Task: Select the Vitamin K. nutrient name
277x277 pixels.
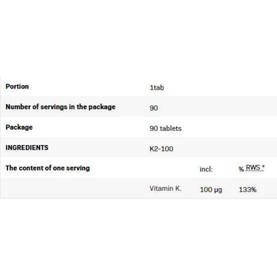Action: point(165,188)
